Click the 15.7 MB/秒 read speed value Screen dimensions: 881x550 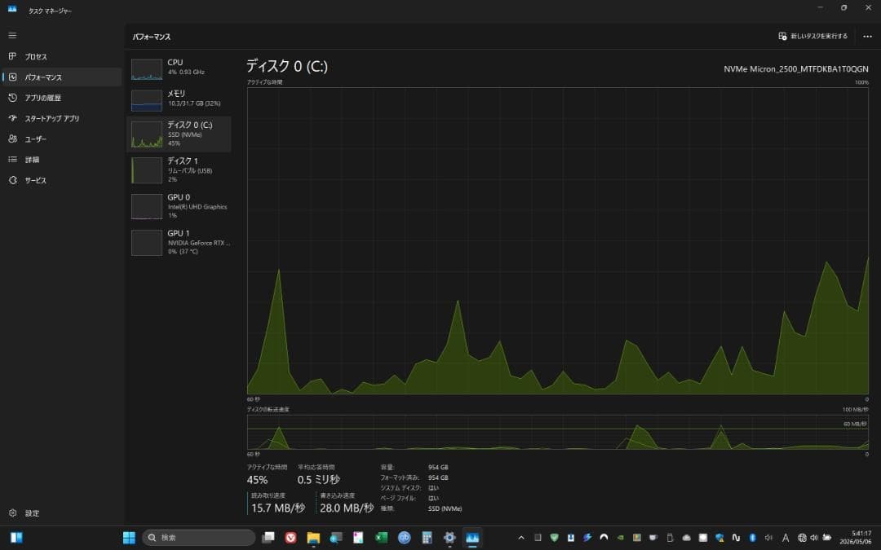tap(278, 508)
